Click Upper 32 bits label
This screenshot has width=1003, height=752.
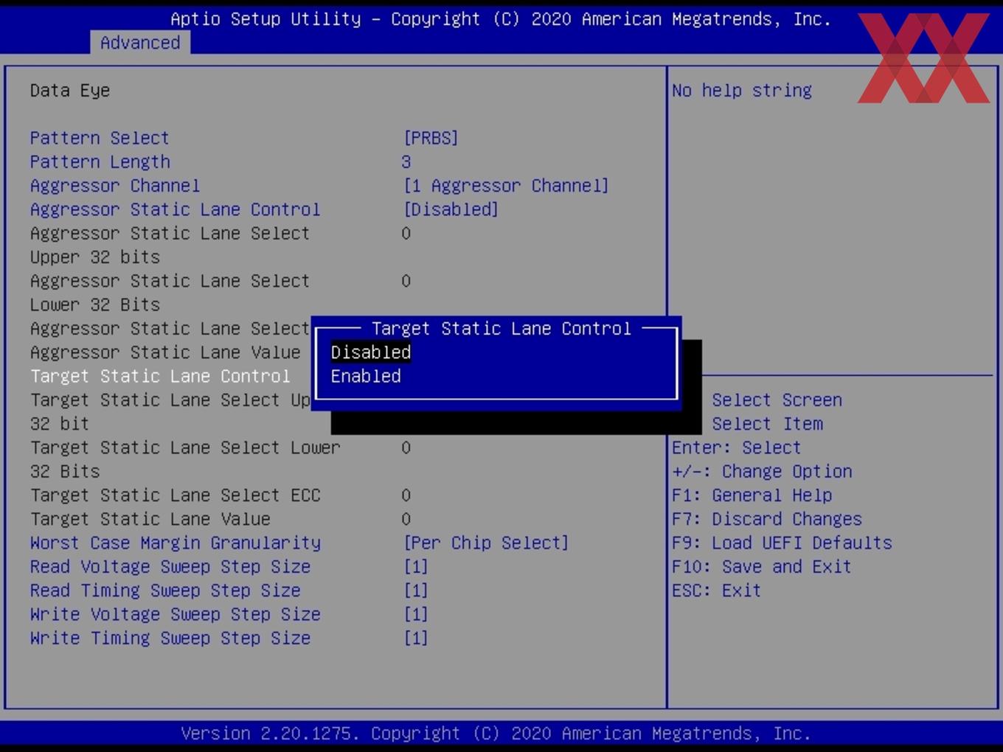click(94, 257)
